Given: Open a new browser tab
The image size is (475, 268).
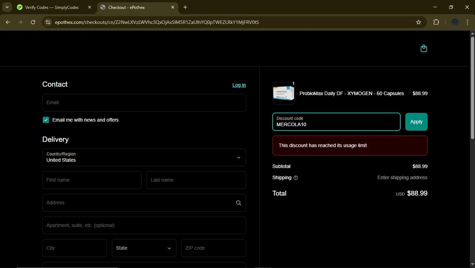Looking at the screenshot, I should [185, 7].
